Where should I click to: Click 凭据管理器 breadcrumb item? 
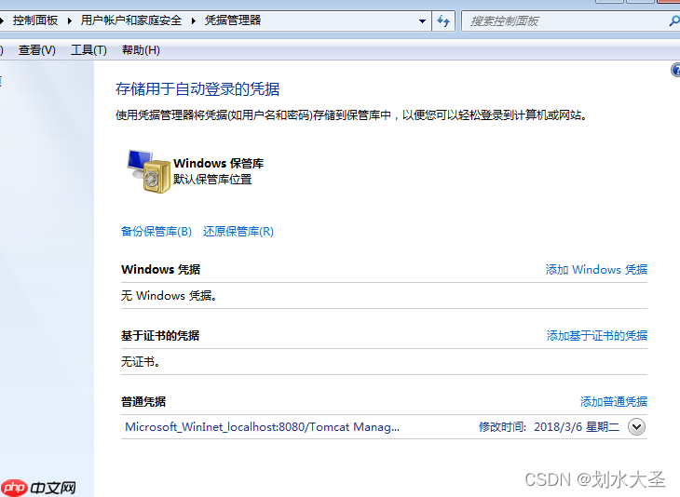click(233, 20)
